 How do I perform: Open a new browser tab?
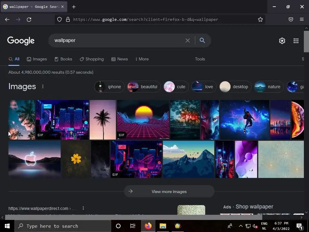[74, 7]
